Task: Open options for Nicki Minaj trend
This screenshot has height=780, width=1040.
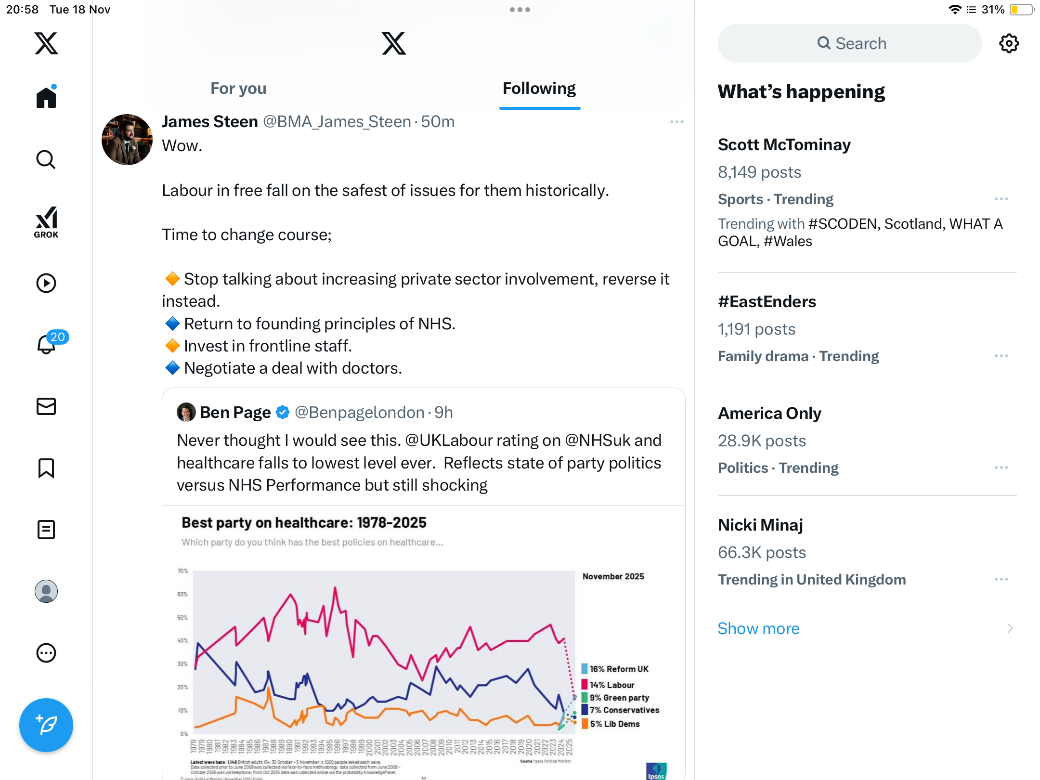Action: coord(1001,579)
